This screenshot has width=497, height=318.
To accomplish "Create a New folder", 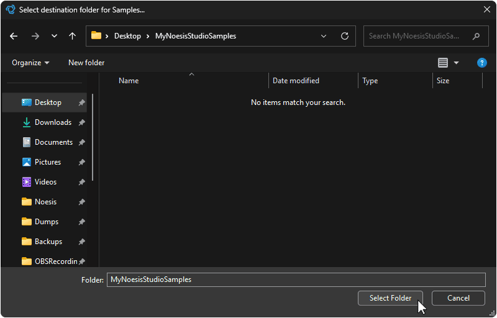I will (x=86, y=63).
